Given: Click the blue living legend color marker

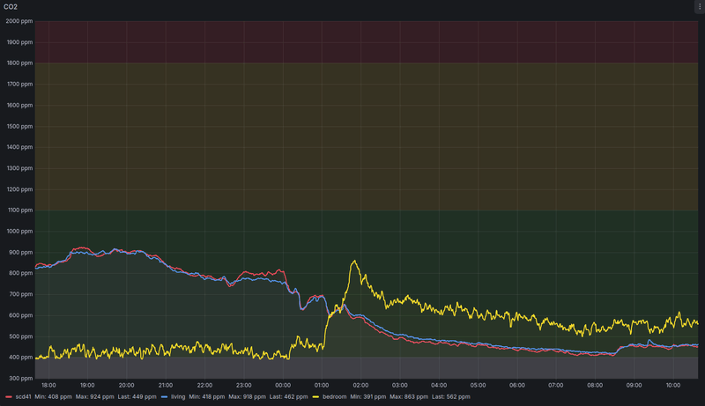Looking at the screenshot, I should click(162, 397).
